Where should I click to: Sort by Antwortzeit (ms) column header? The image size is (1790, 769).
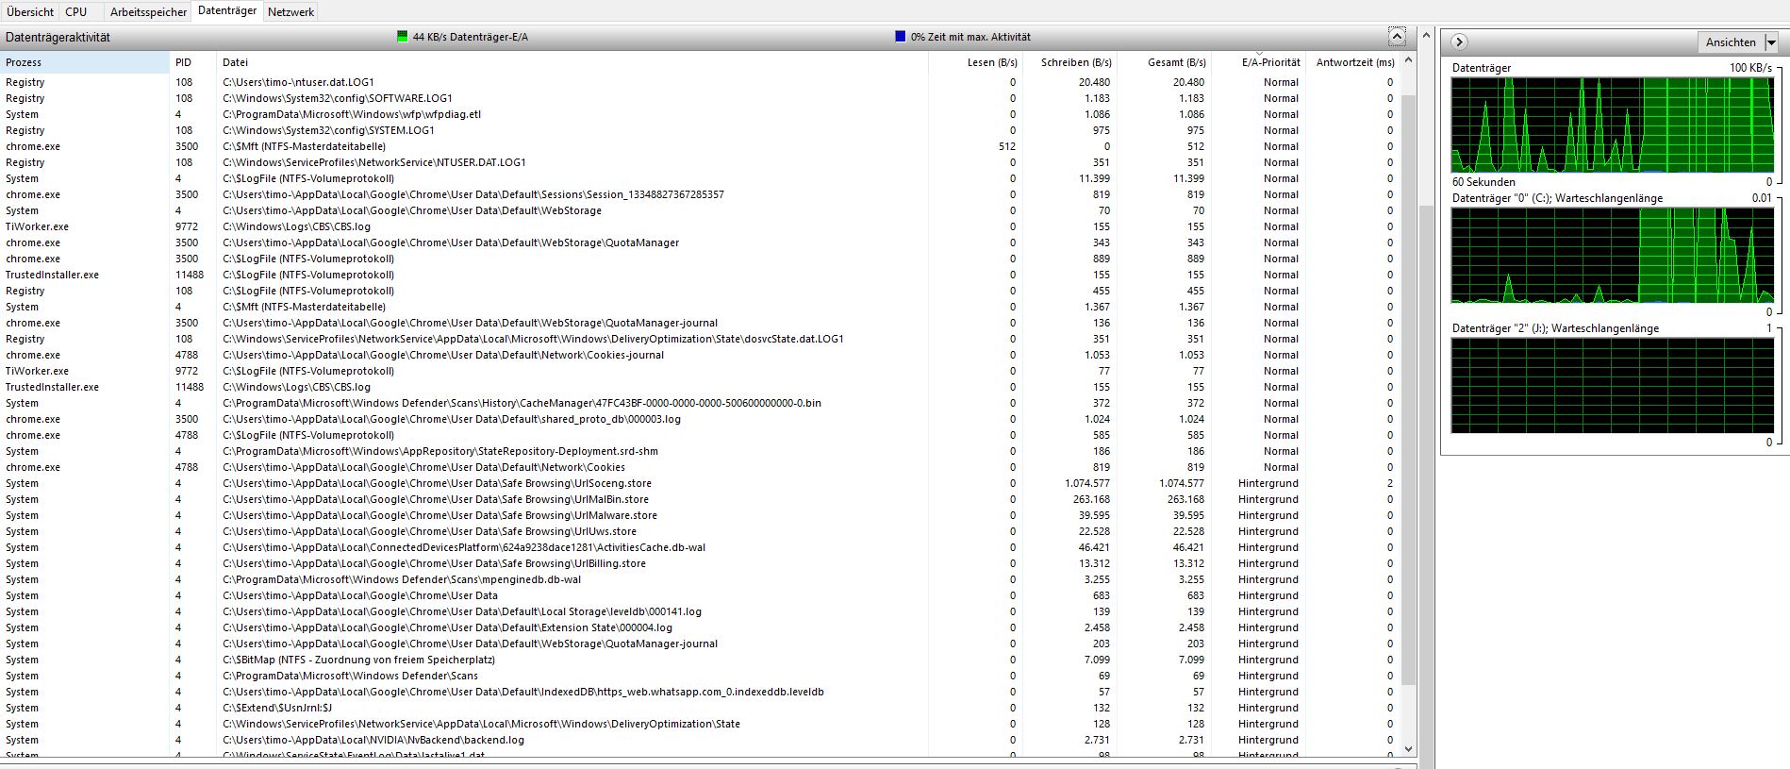[1353, 62]
